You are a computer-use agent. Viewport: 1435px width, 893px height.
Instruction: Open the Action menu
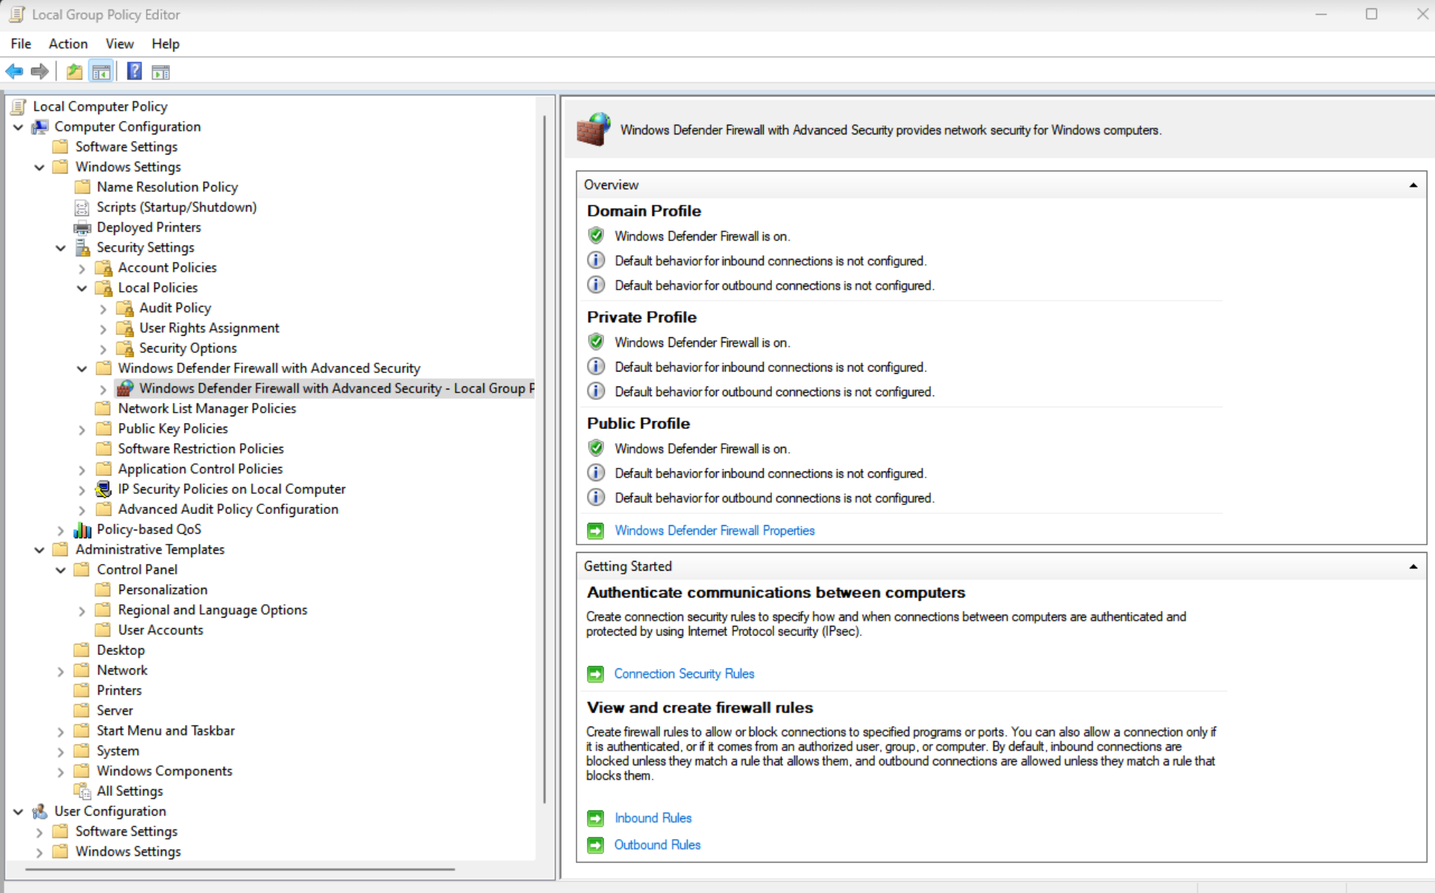(68, 44)
